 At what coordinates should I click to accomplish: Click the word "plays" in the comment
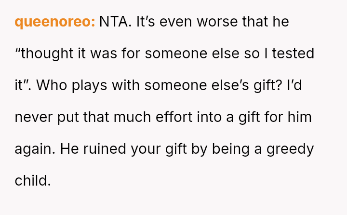[90, 86]
